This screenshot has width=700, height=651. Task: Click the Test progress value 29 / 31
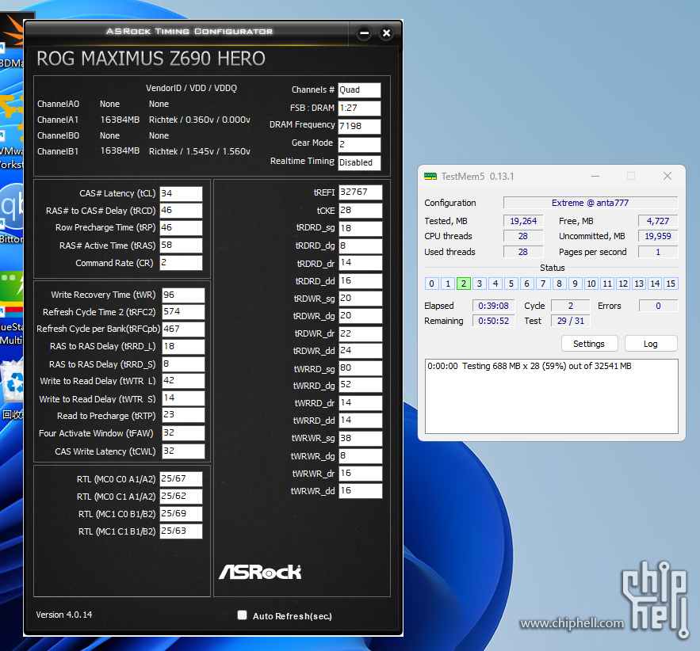pyautogui.click(x=571, y=321)
